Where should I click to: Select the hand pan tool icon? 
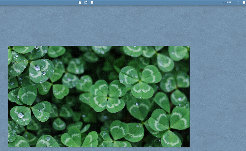(x=80, y=2)
